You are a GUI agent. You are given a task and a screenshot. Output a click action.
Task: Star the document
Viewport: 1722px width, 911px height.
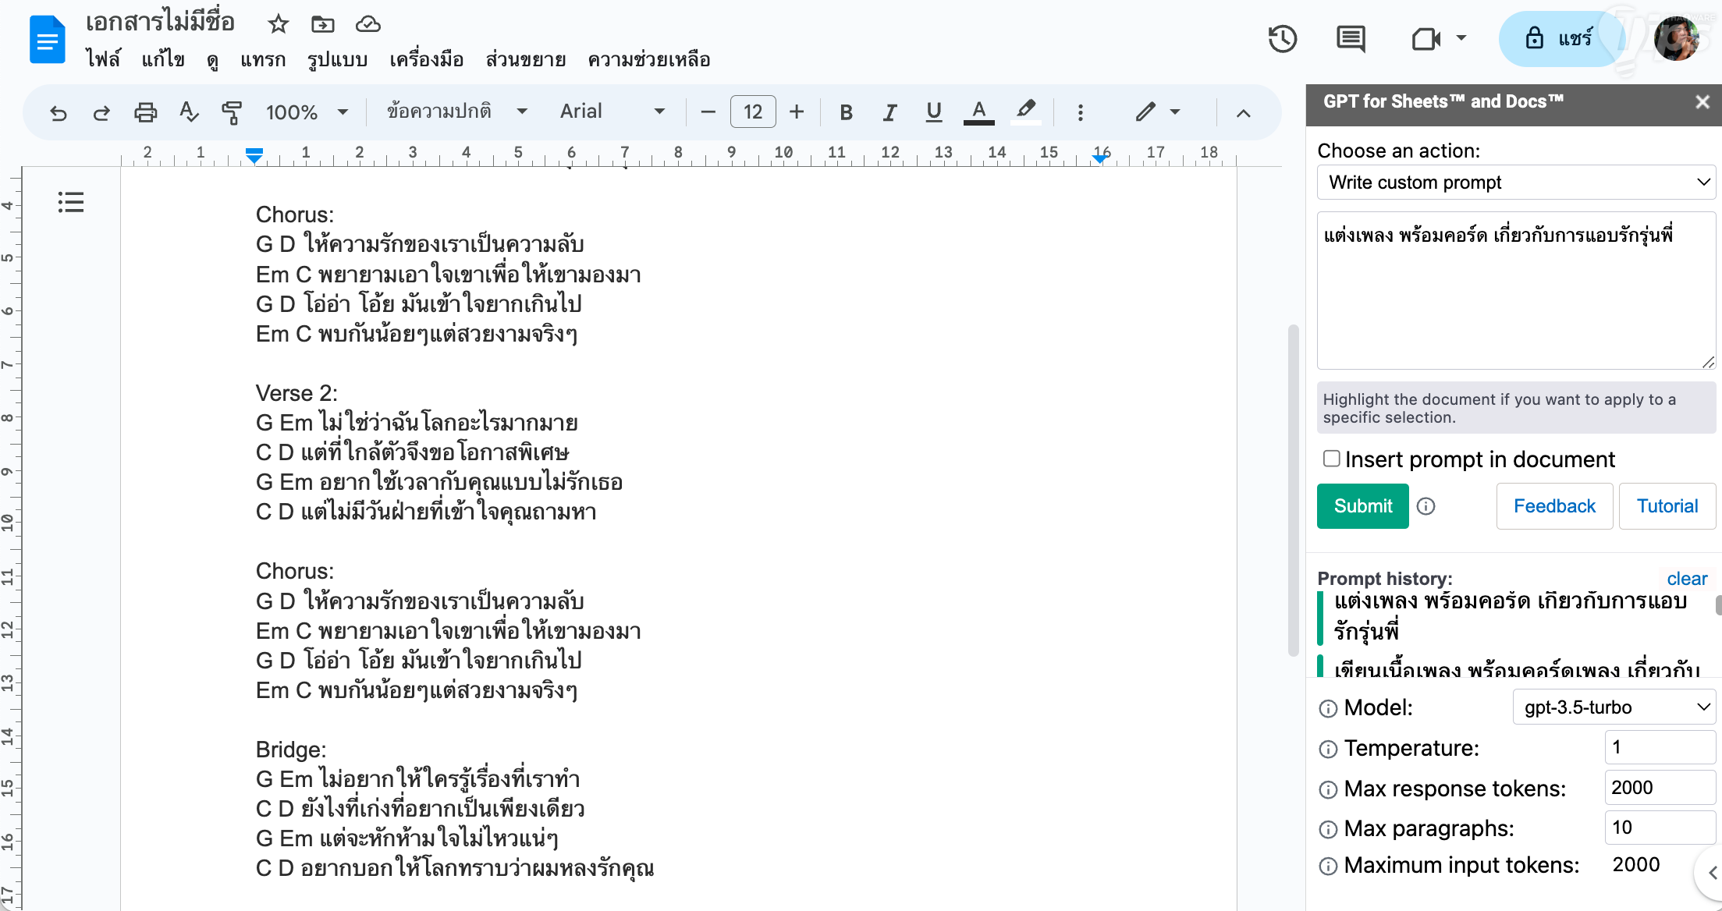tap(278, 24)
